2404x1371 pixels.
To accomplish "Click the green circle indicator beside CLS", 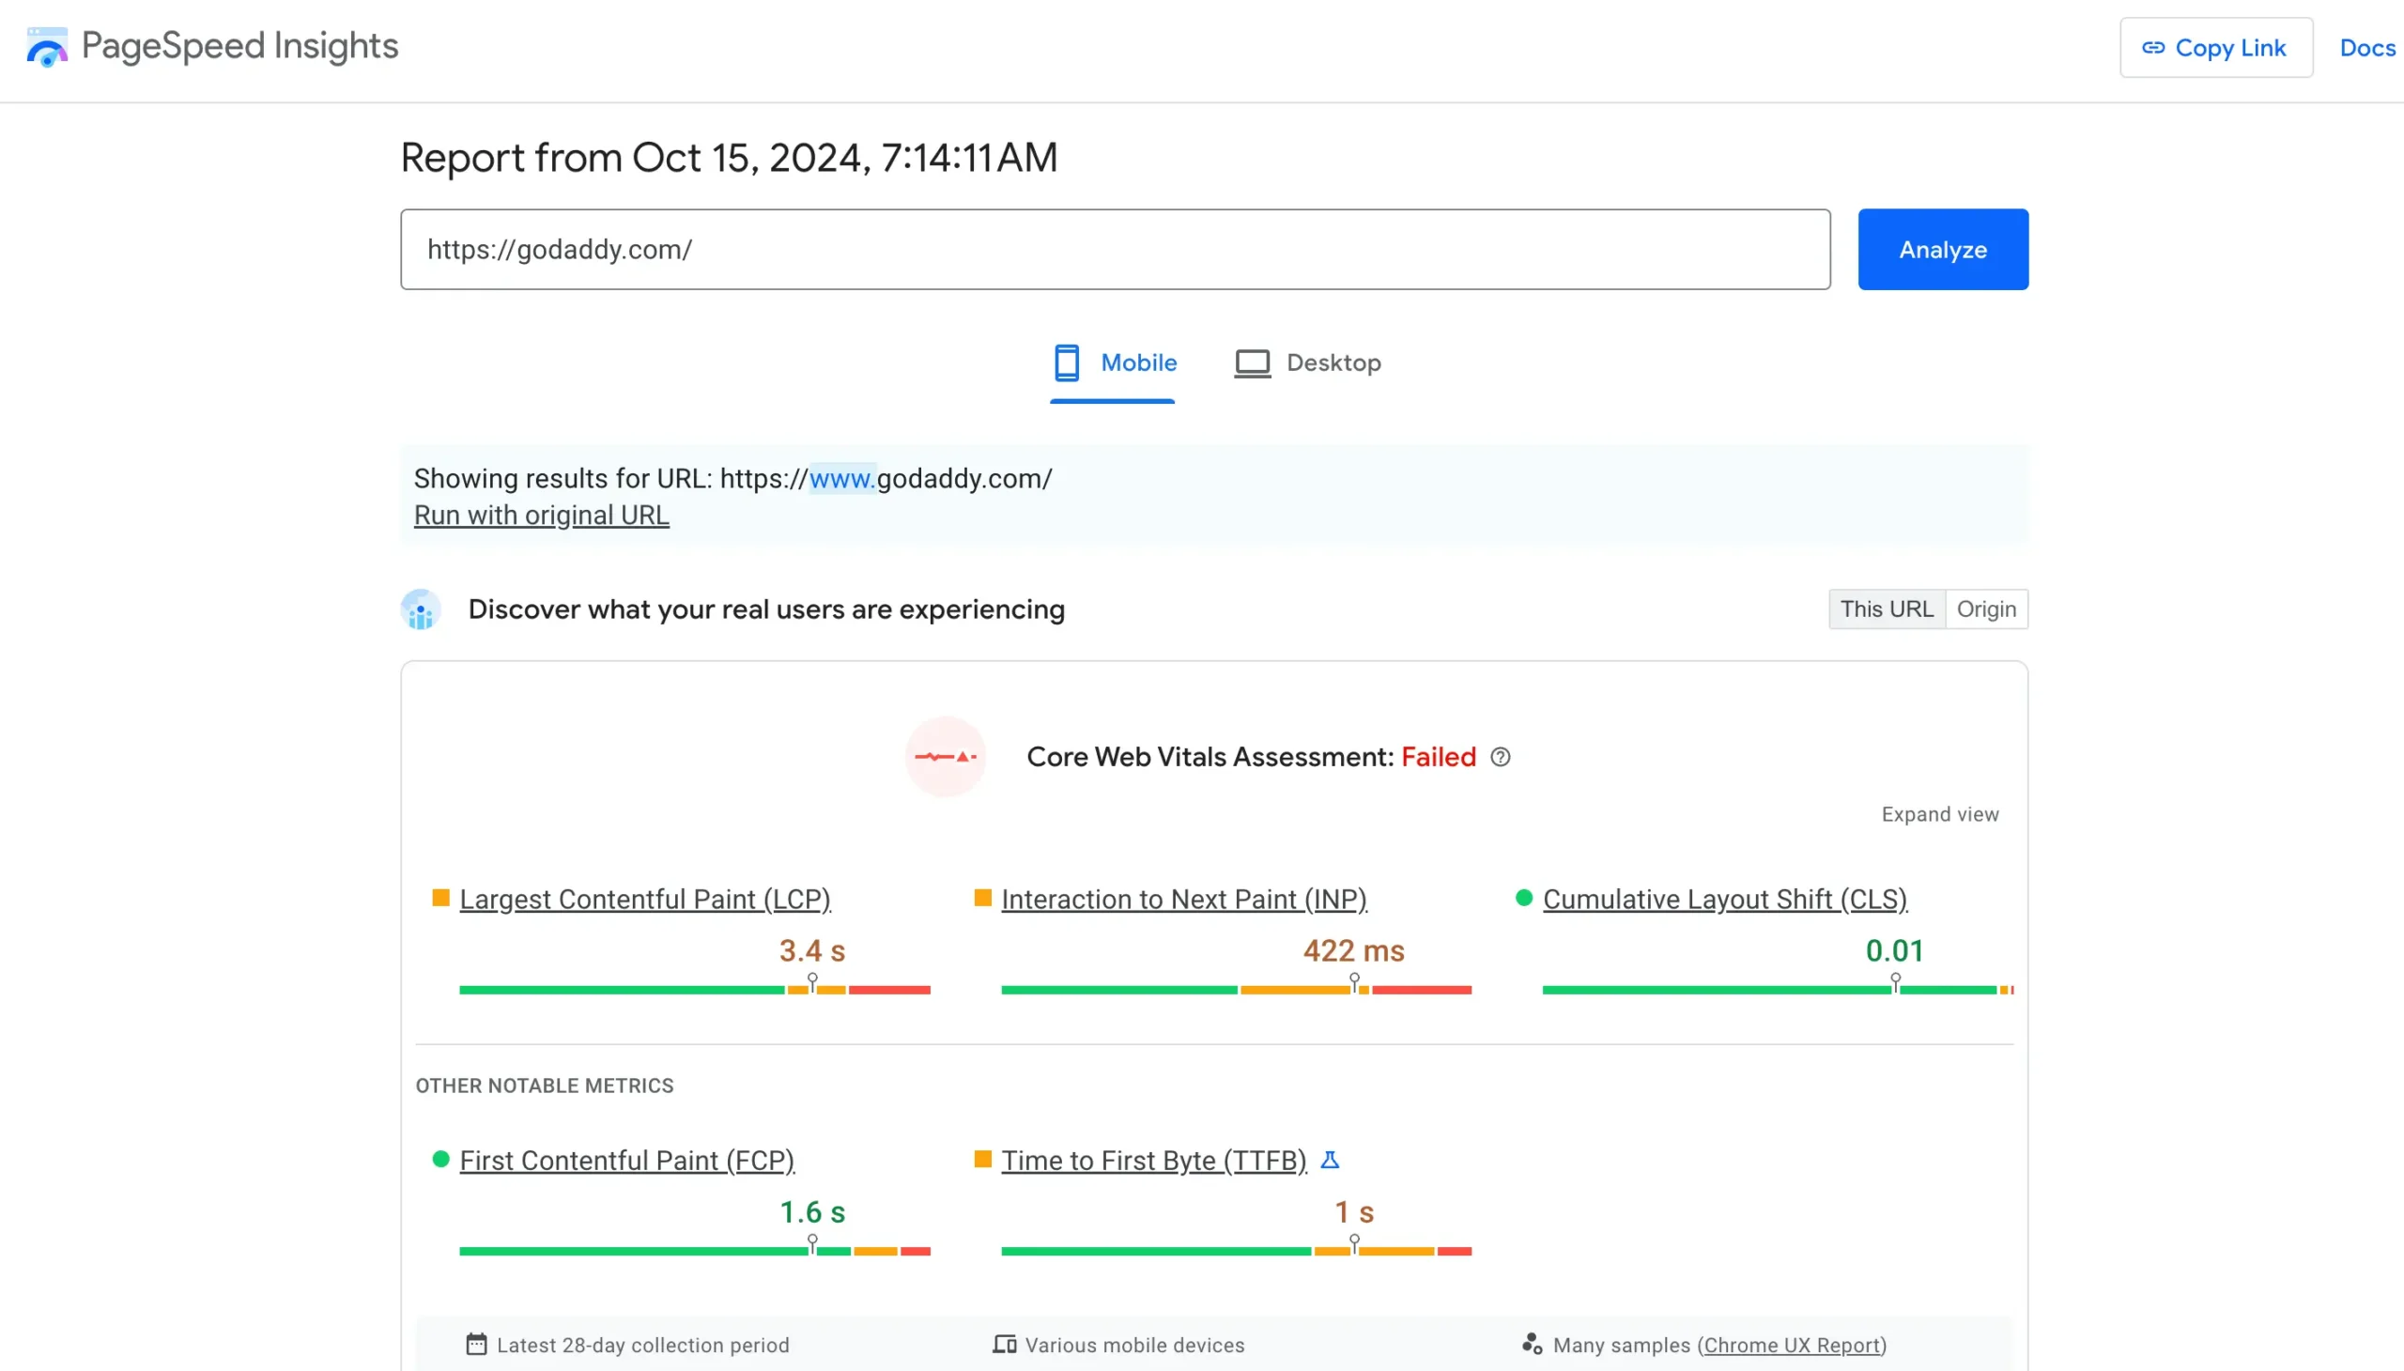I will click(1523, 898).
